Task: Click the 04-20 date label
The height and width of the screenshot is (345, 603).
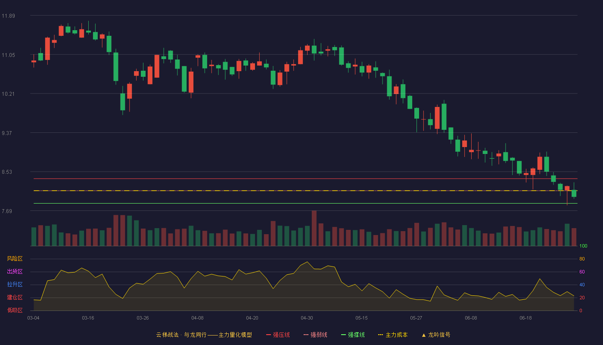Action: (x=252, y=318)
